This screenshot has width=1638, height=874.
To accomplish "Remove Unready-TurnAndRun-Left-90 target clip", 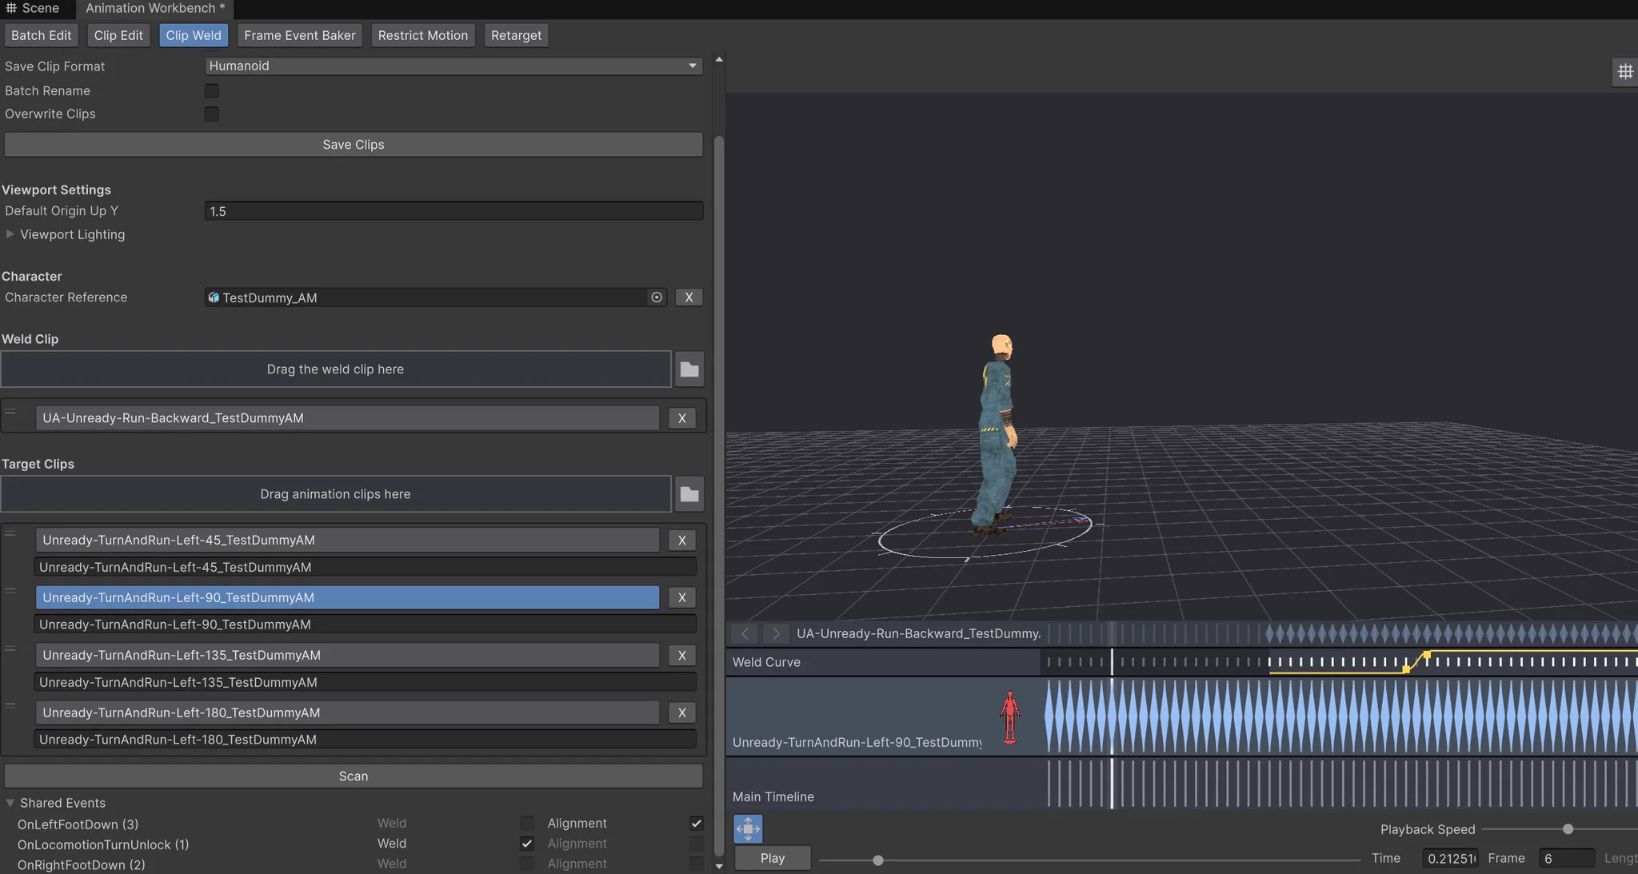I will pyautogui.click(x=681, y=597).
